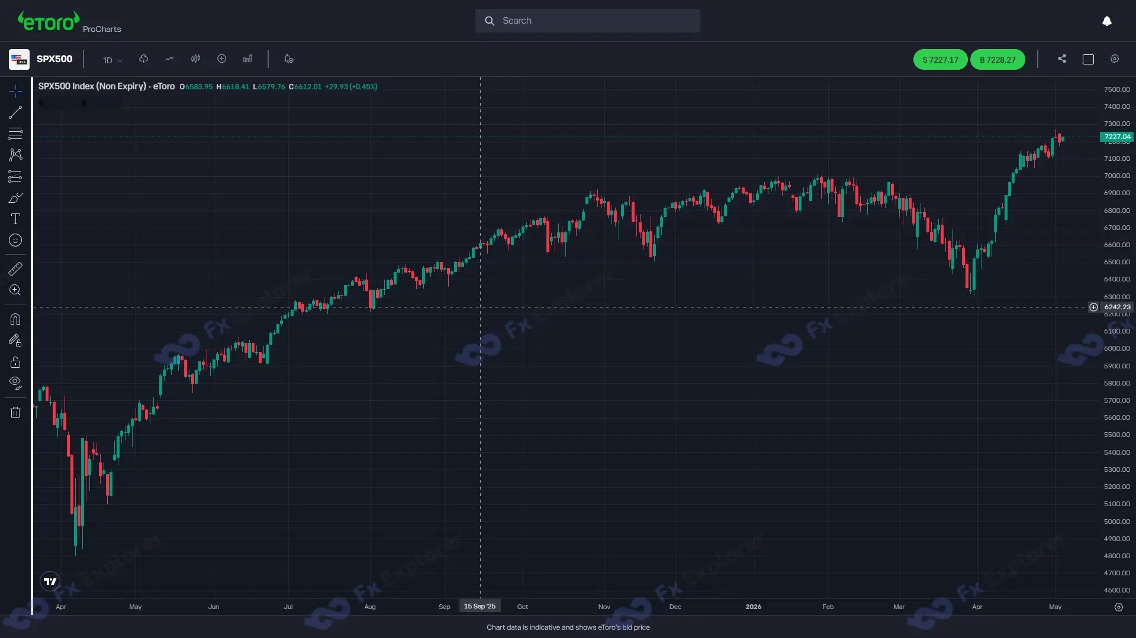Share the chart via share icon
The image size is (1136, 638).
(1062, 59)
